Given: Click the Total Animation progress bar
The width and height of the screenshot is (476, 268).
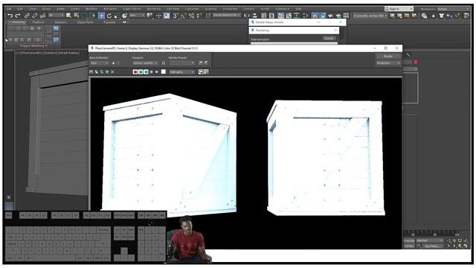Looking at the screenshot, I should pos(294,43).
